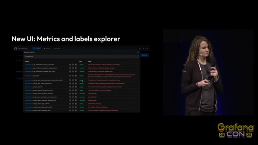The width and height of the screenshot is (258, 145).
Task: Click prometheus_api_notification_active_subscribers metric name
Action: (x=40, y=65)
